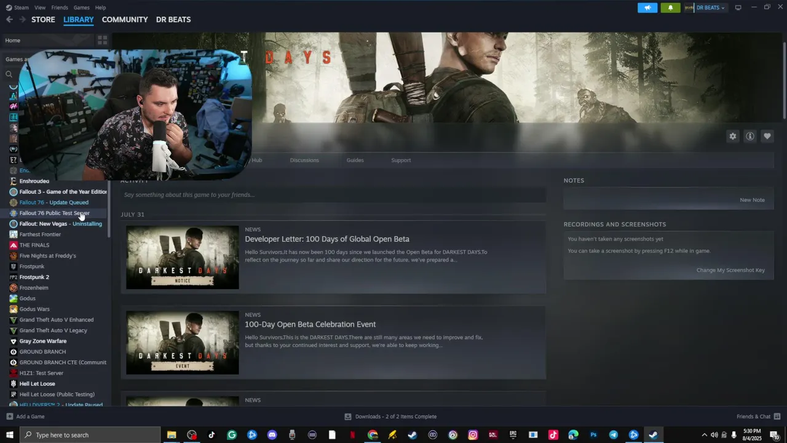Screen dimensions: 787x443
Task: Open game settings gear icon
Action: [x=733, y=137]
